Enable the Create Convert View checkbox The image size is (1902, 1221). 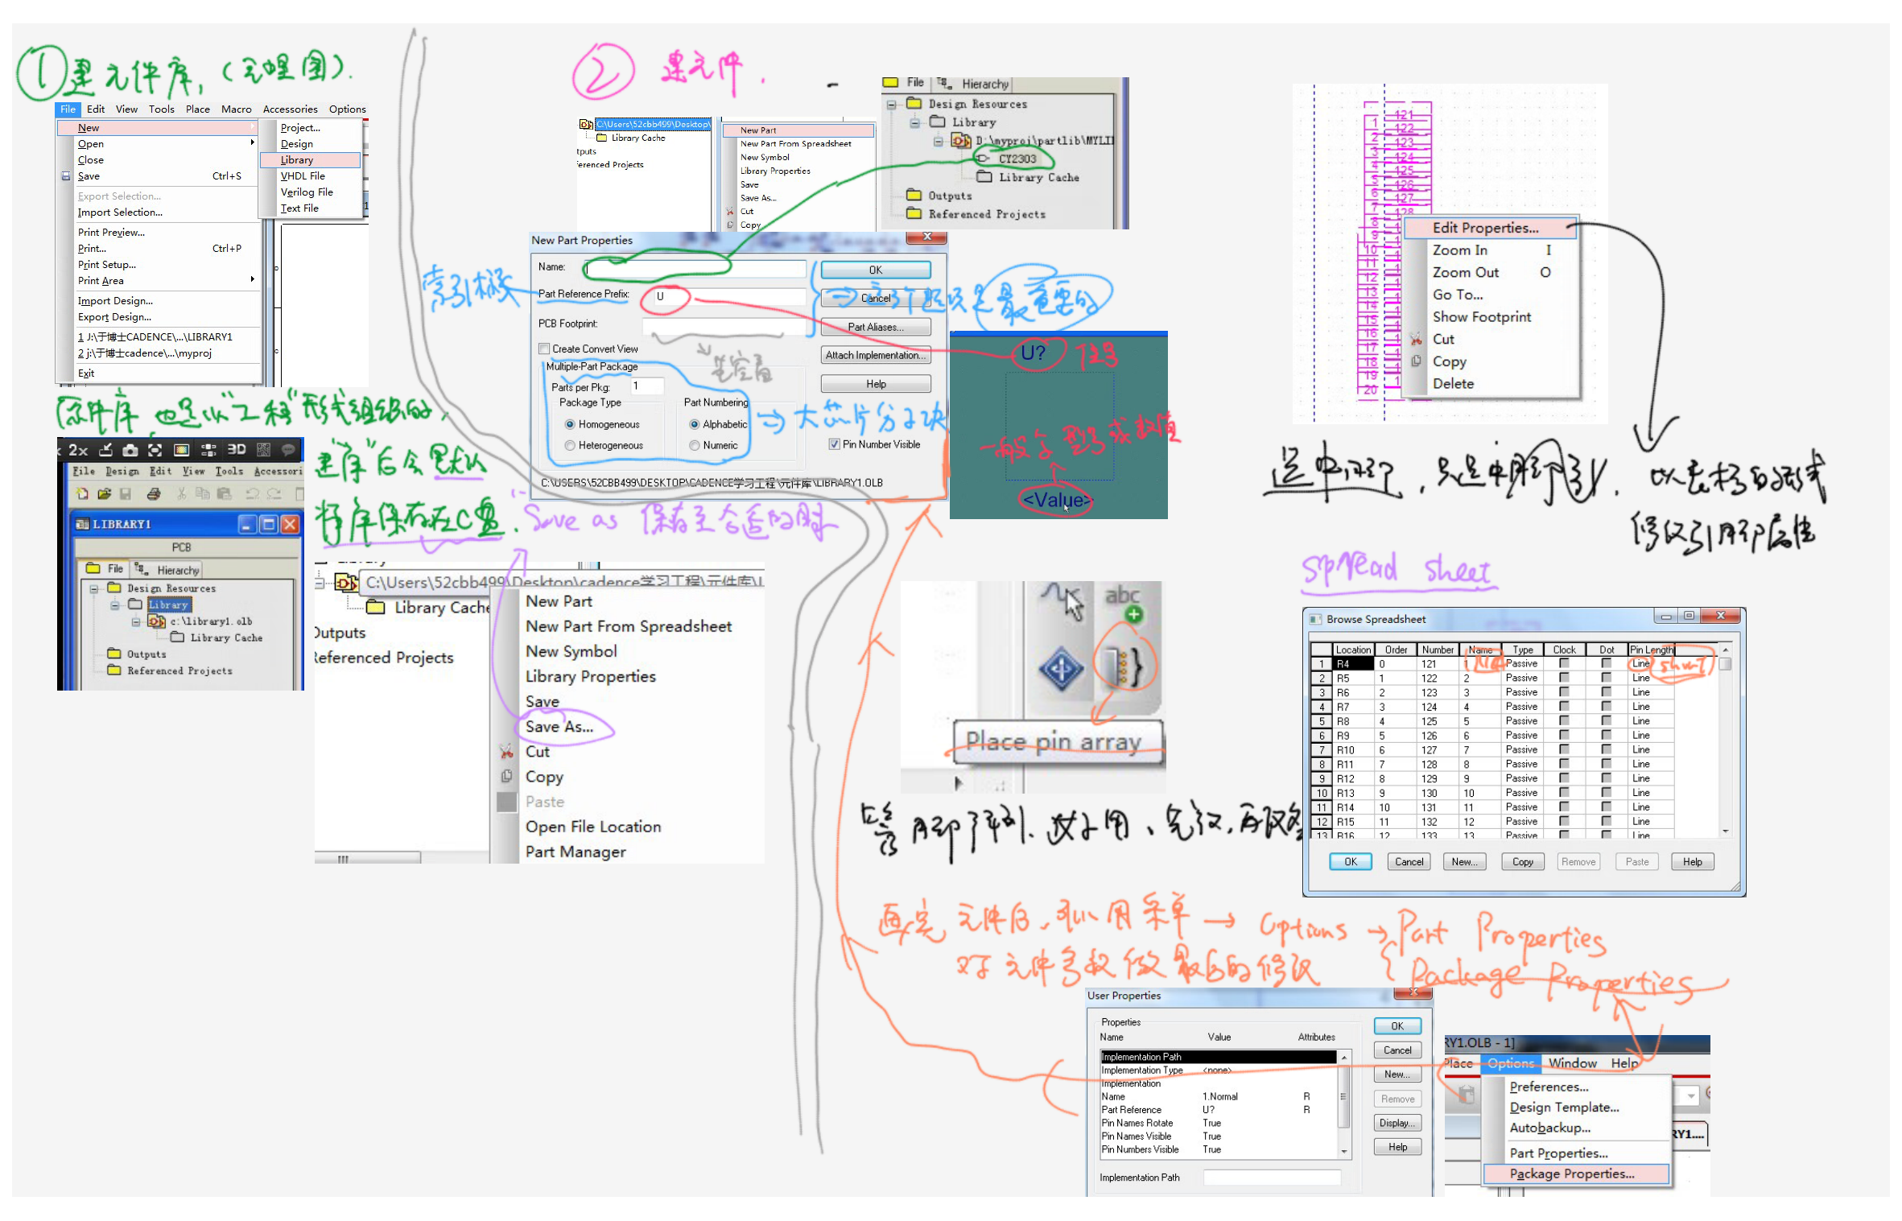click(544, 349)
